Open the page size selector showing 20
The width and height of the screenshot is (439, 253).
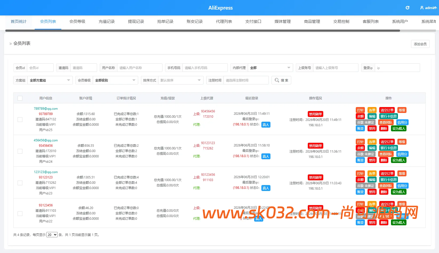tap(52, 235)
